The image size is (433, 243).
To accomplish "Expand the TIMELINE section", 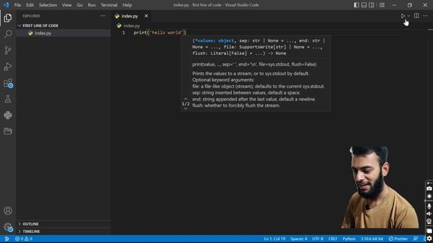I will coord(64,232).
